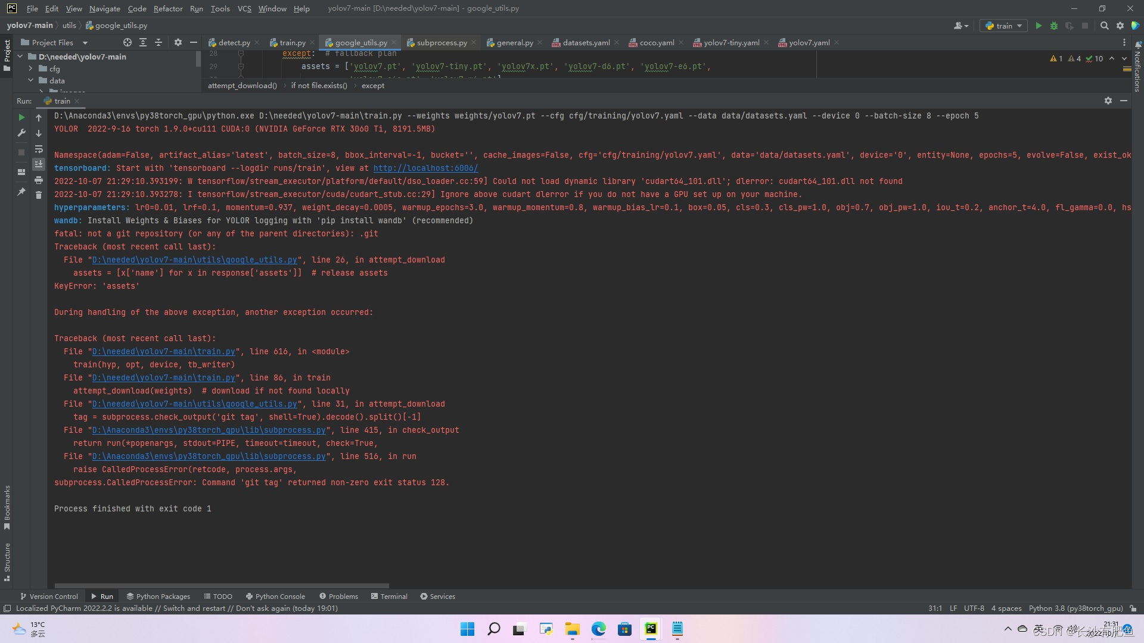Switch to the train.py editor tab

click(x=292, y=42)
